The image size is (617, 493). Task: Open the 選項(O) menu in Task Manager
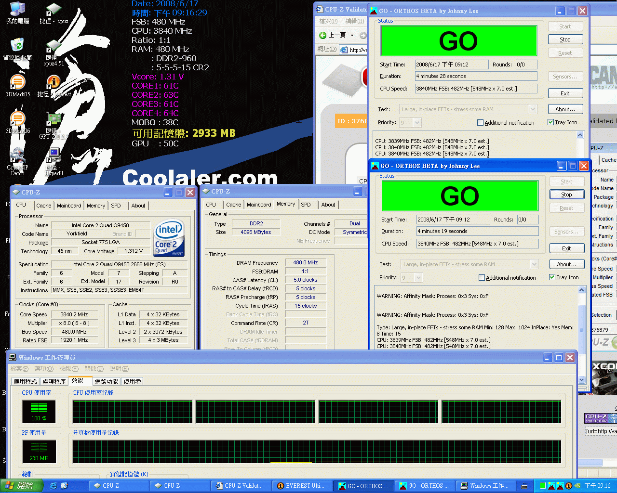(x=44, y=369)
